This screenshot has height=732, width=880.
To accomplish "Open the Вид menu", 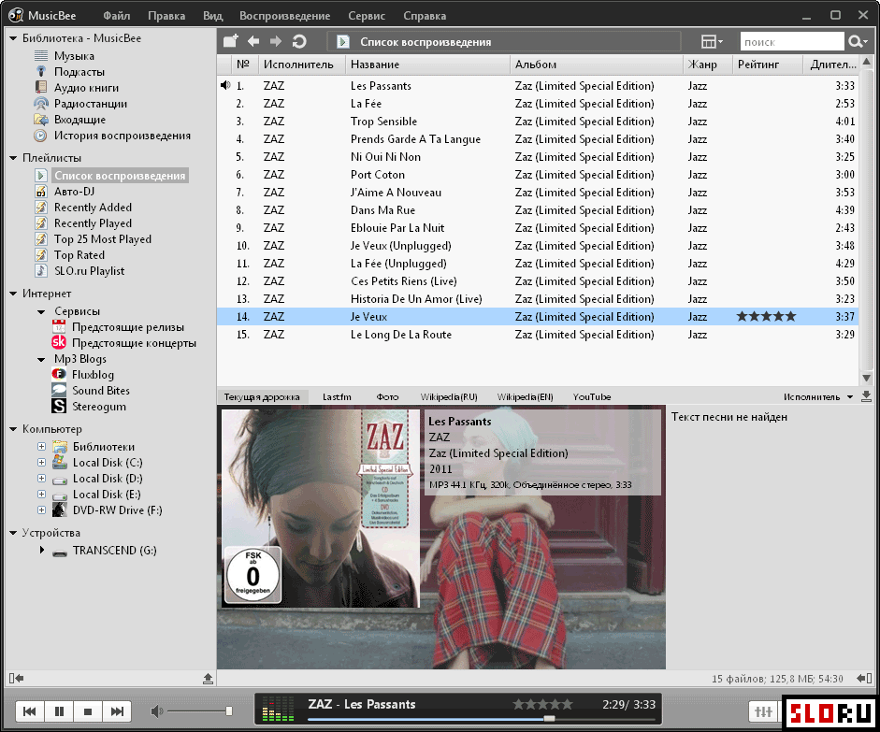I will (x=212, y=16).
